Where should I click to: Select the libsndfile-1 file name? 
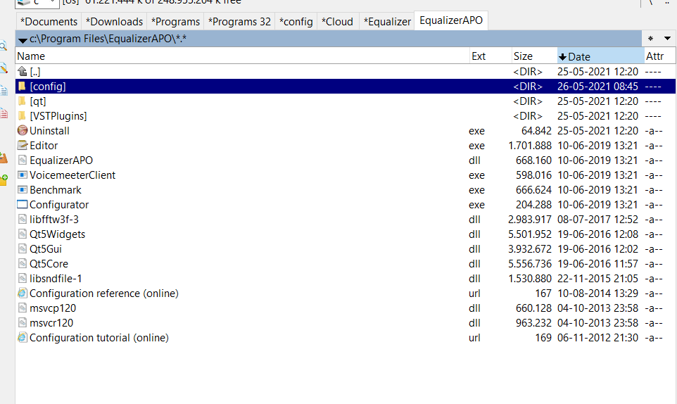click(56, 279)
